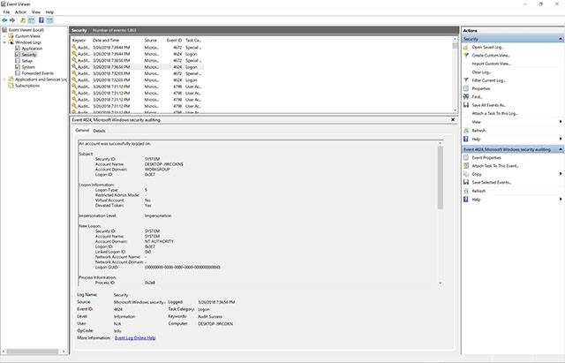
Task: Select the Security log in tree
Action: pos(28,54)
